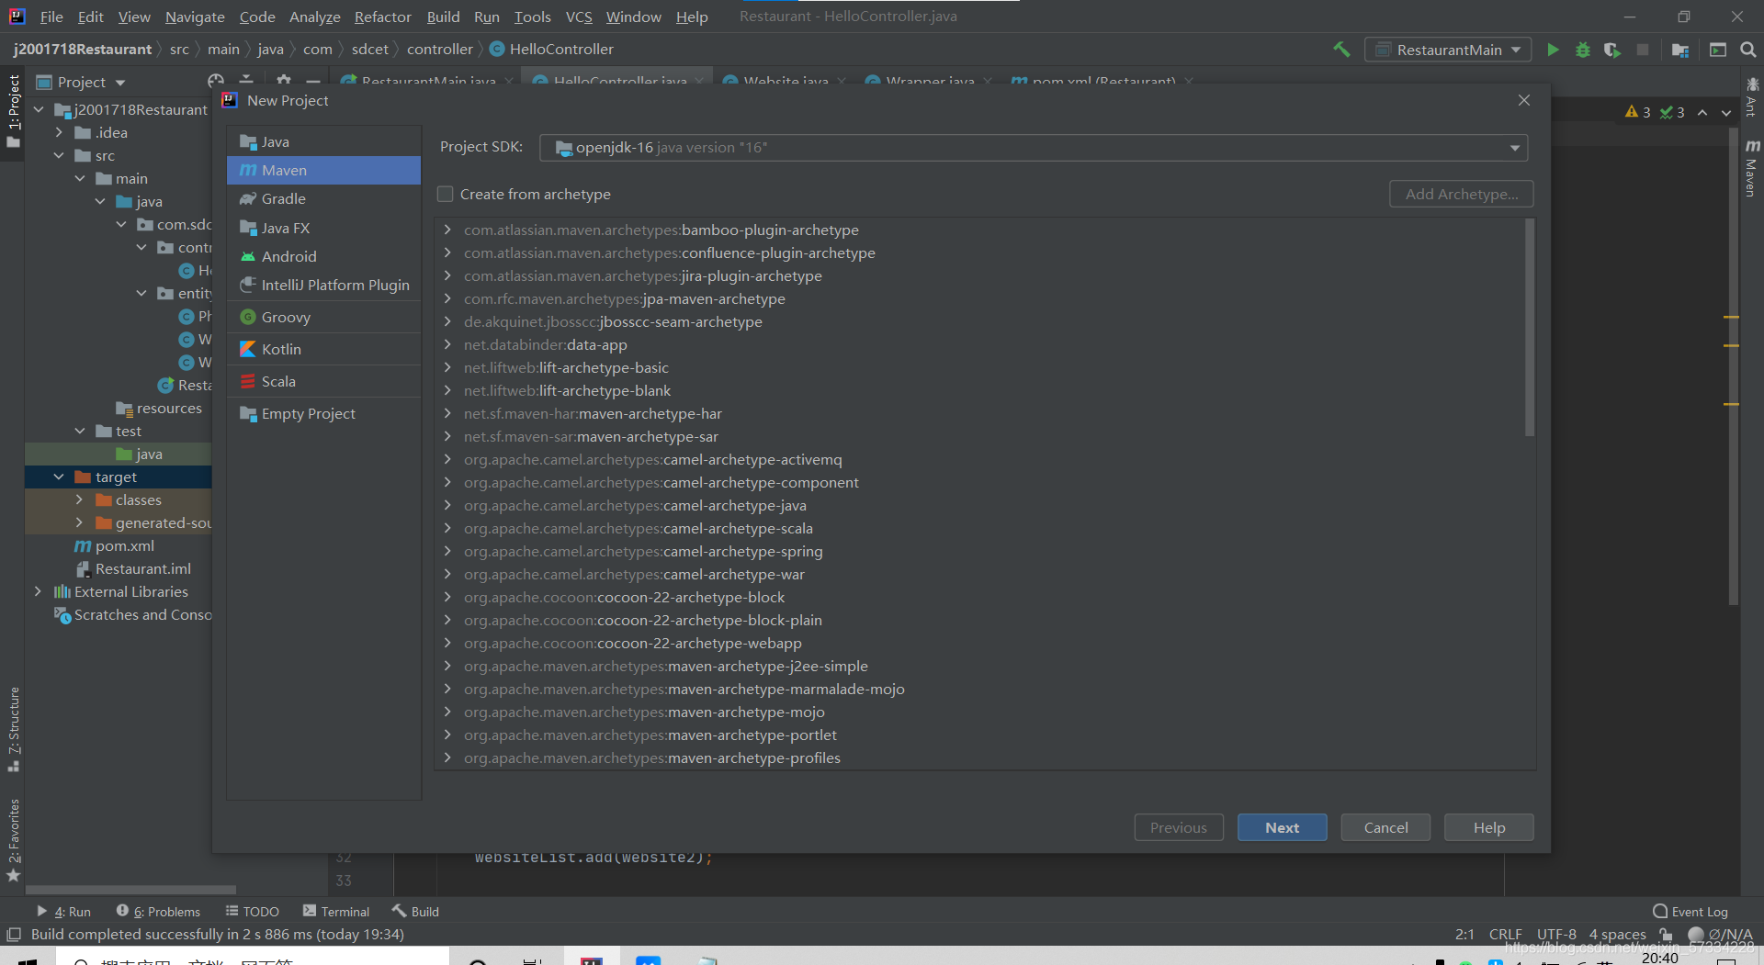Select Empty Project type
Screen dimensions: 1764x965
323,413
